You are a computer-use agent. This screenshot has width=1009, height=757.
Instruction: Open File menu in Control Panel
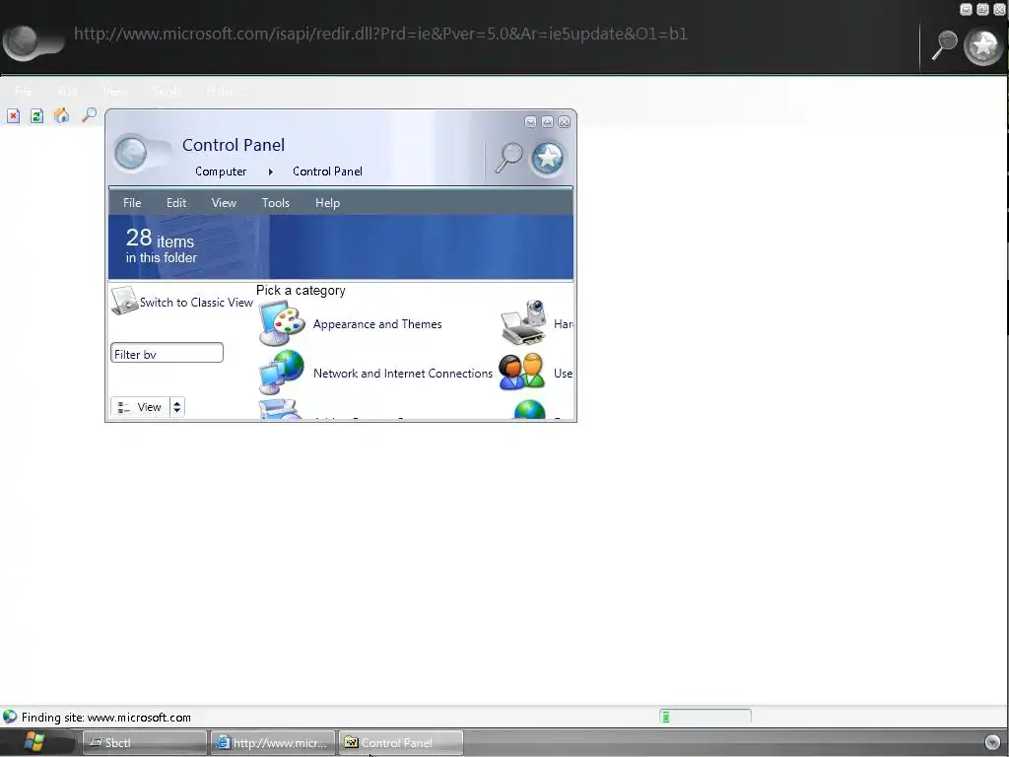(132, 203)
